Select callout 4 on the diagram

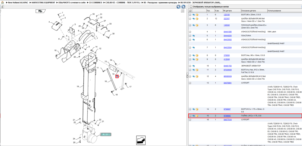tap(49, 22)
